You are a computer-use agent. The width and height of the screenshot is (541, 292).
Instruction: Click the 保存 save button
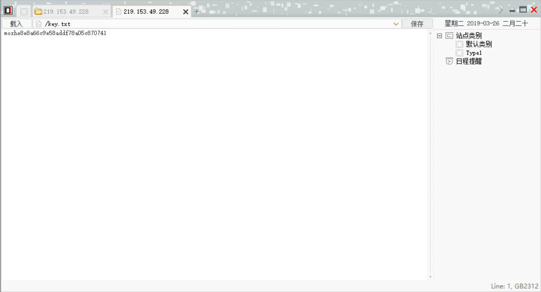(417, 24)
